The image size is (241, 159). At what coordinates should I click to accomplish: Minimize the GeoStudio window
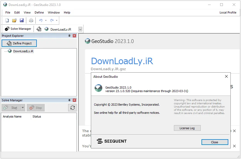(x=209, y=5)
